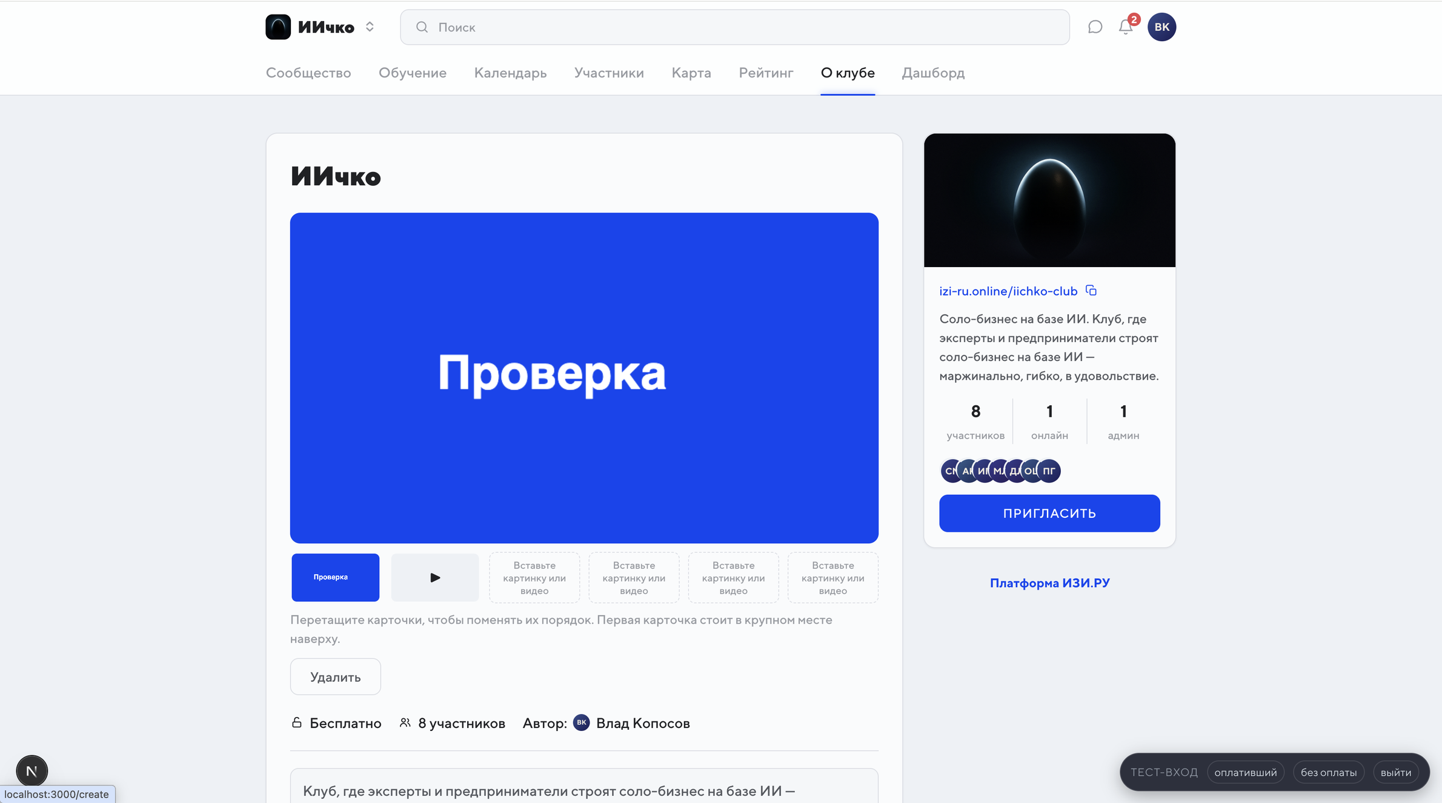Click the 1 онлайн stat

tap(1049, 421)
